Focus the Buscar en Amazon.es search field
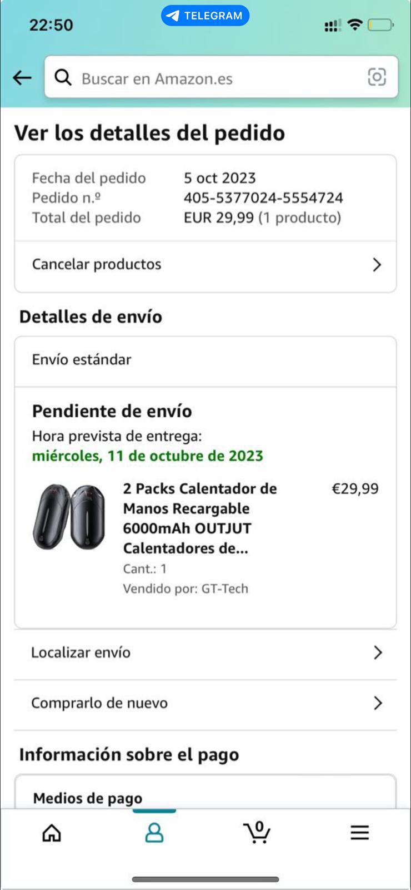411x890 pixels. point(217,78)
